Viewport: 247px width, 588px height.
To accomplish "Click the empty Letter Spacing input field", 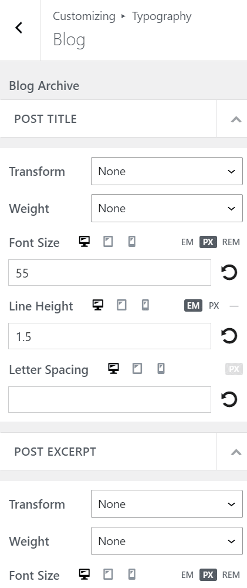I will (x=110, y=399).
